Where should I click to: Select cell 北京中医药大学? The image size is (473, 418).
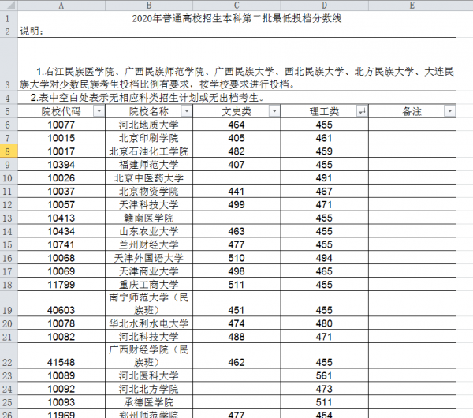click(x=149, y=177)
